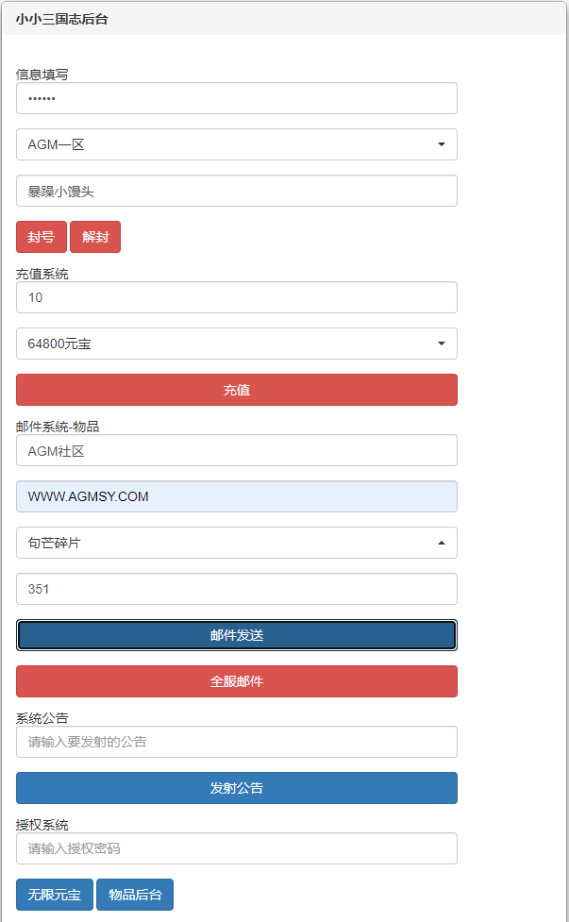Open the 句芒碎片 item dropdown
The image size is (569, 922).
click(236, 543)
